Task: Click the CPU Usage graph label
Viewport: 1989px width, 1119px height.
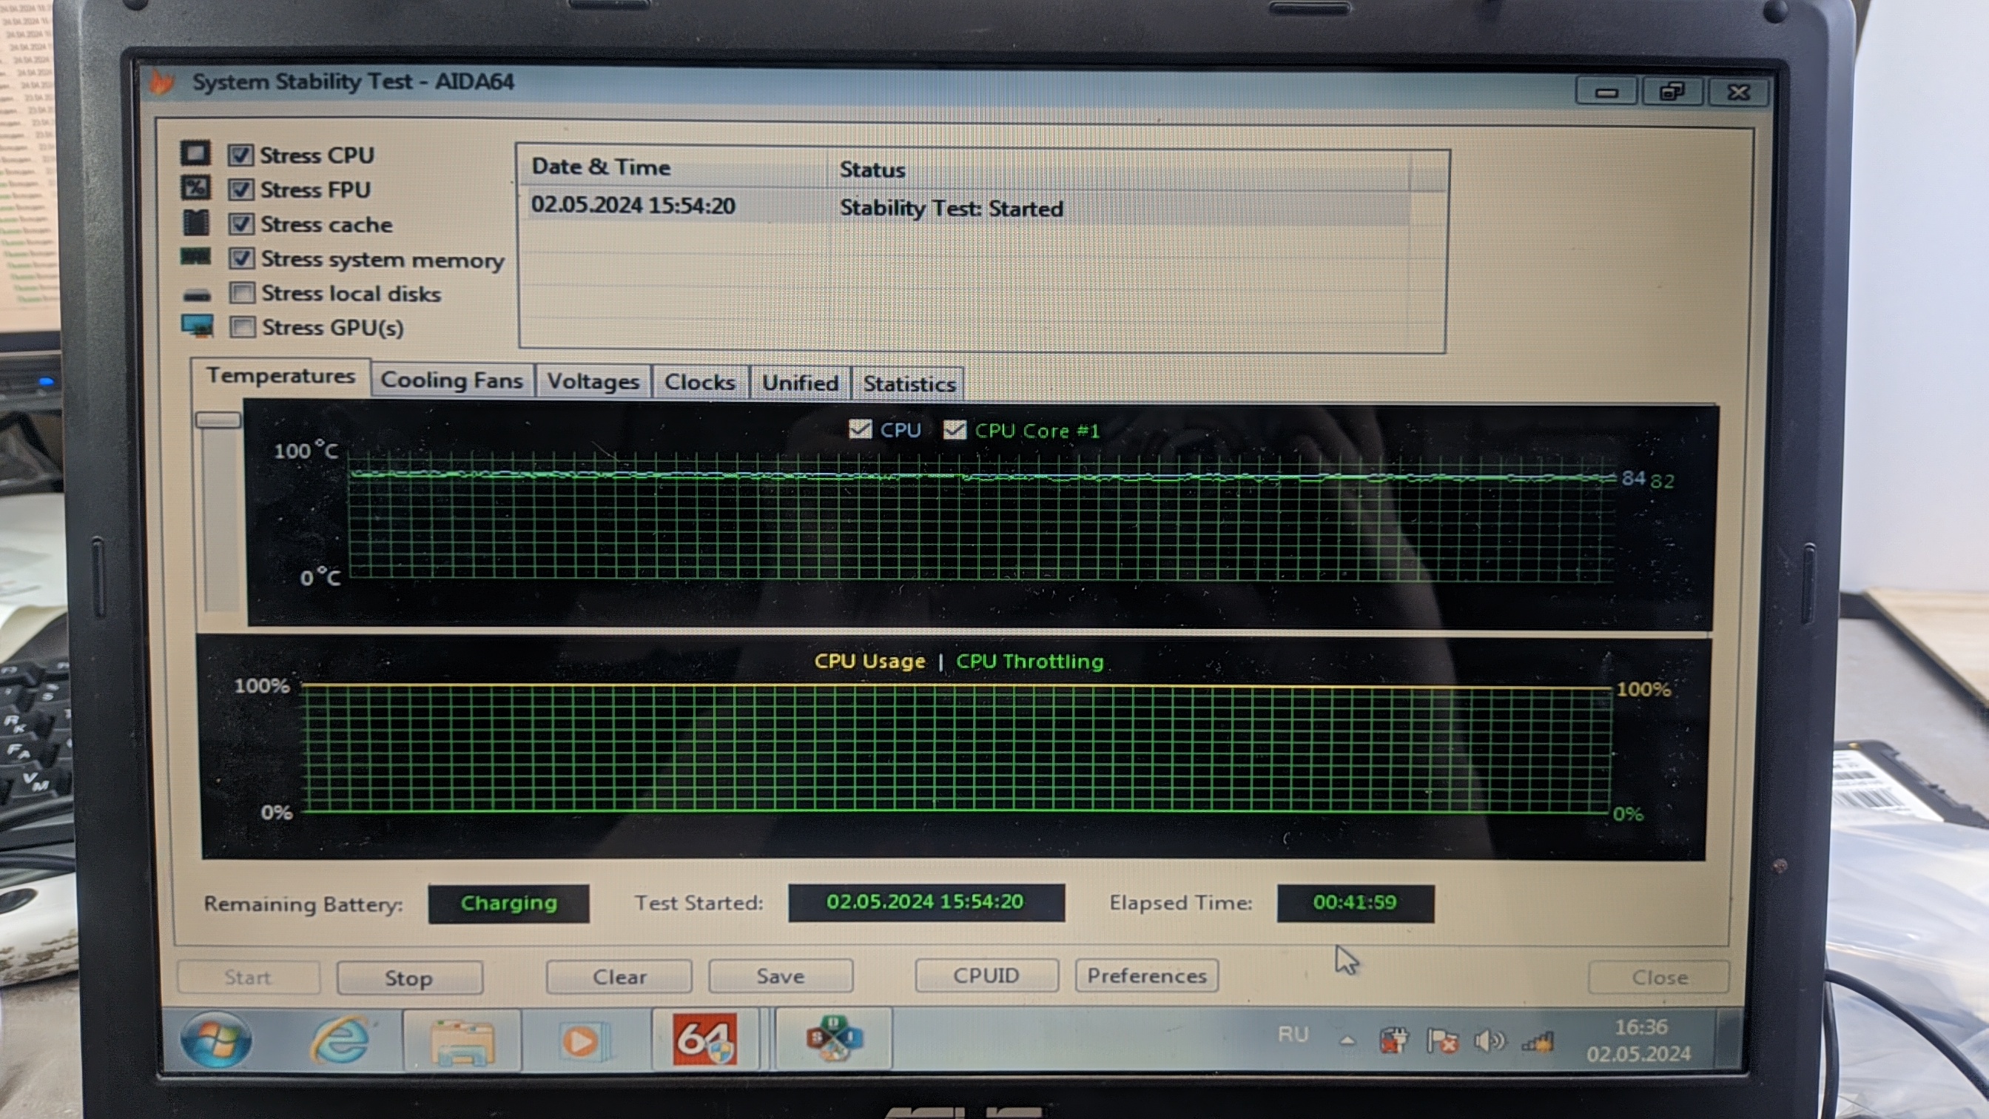Action: 869,661
